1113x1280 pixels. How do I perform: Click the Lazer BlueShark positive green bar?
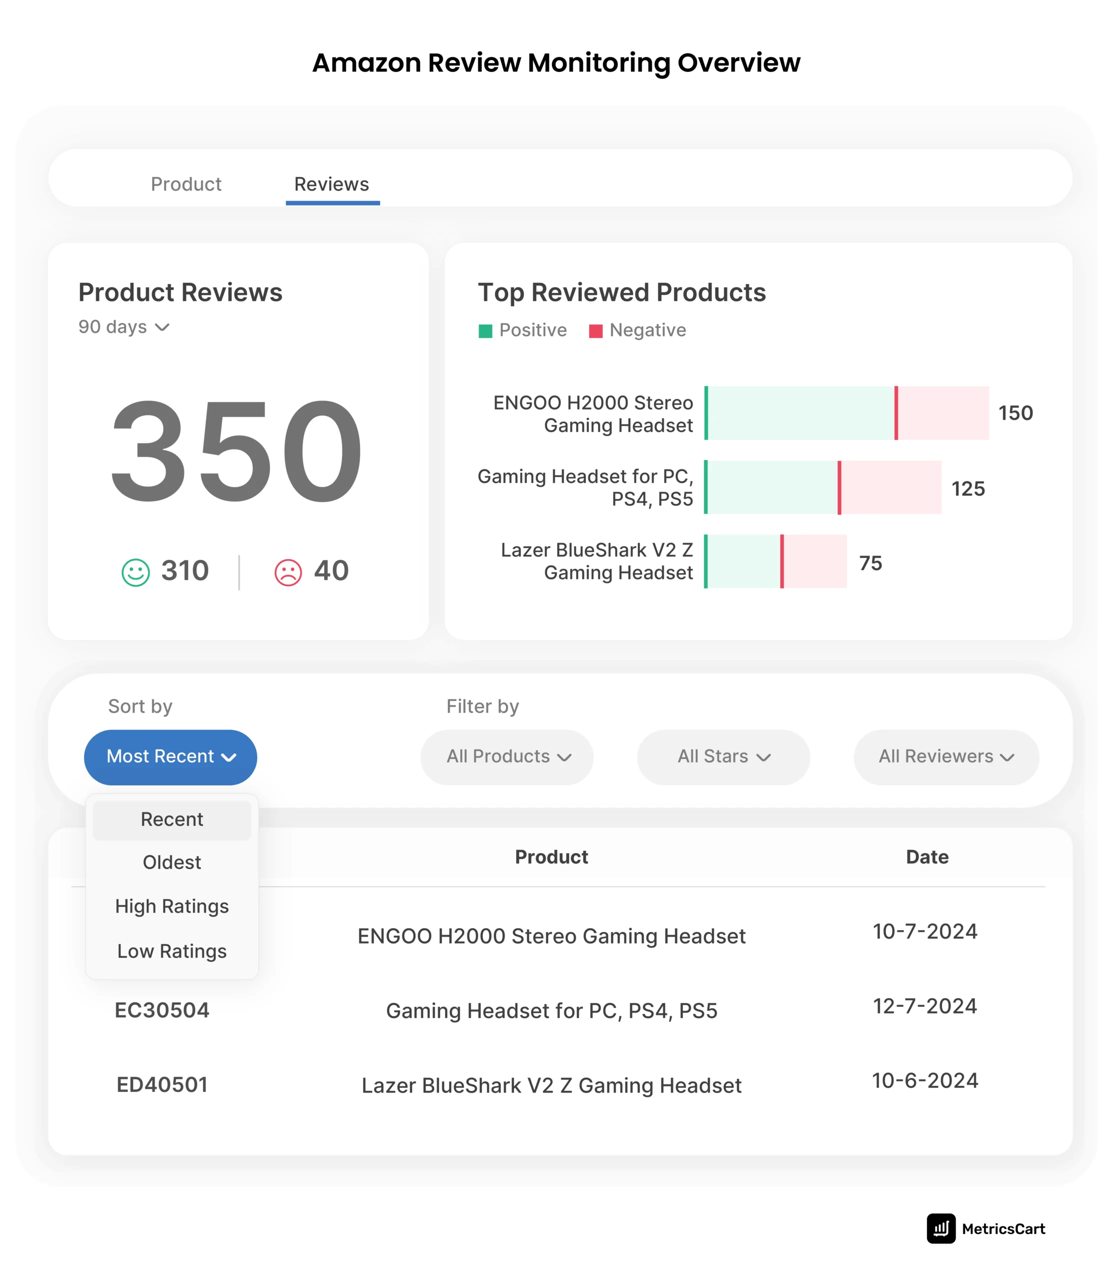743,561
